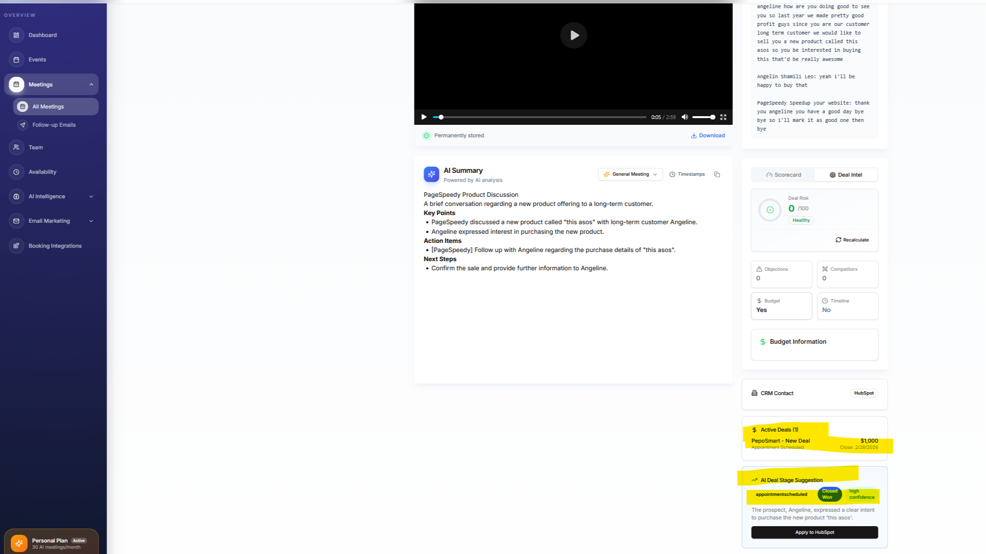Expand the Email Marketing section
This screenshot has height=554, width=986.
click(x=91, y=221)
